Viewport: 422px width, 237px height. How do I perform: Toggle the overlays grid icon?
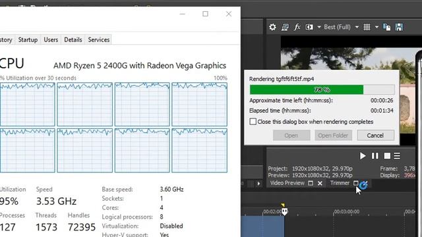[x=367, y=27]
